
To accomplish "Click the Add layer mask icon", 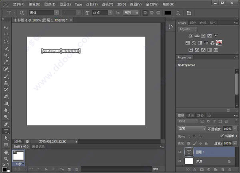I will tap(202, 169).
